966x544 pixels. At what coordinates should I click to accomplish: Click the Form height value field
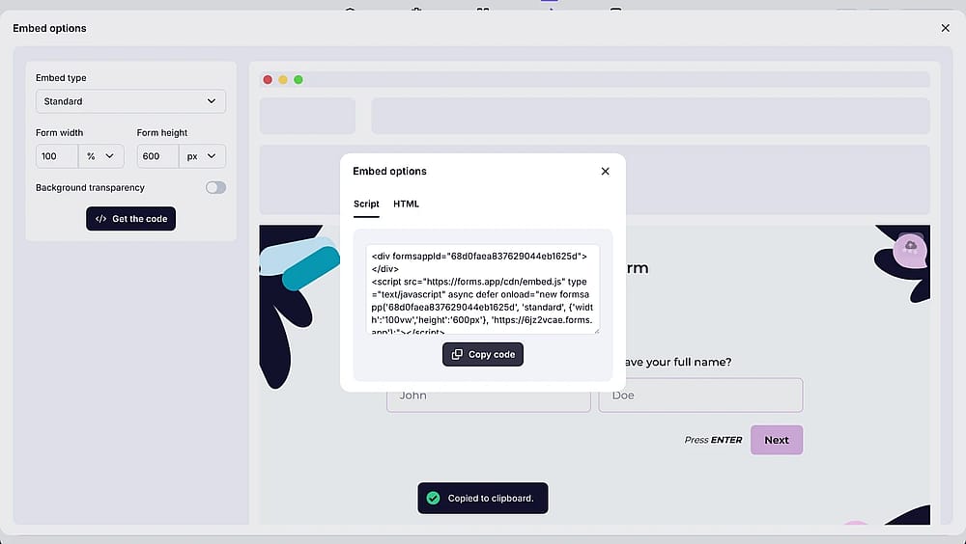pyautogui.click(x=157, y=156)
